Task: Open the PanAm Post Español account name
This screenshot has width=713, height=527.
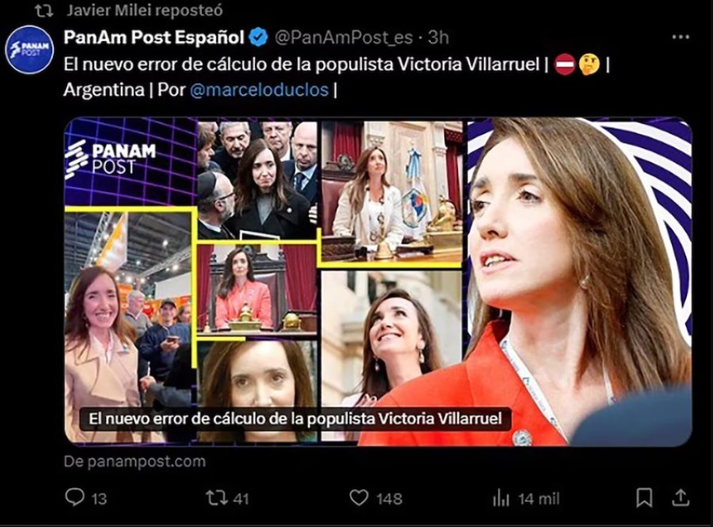Action: 154,37
